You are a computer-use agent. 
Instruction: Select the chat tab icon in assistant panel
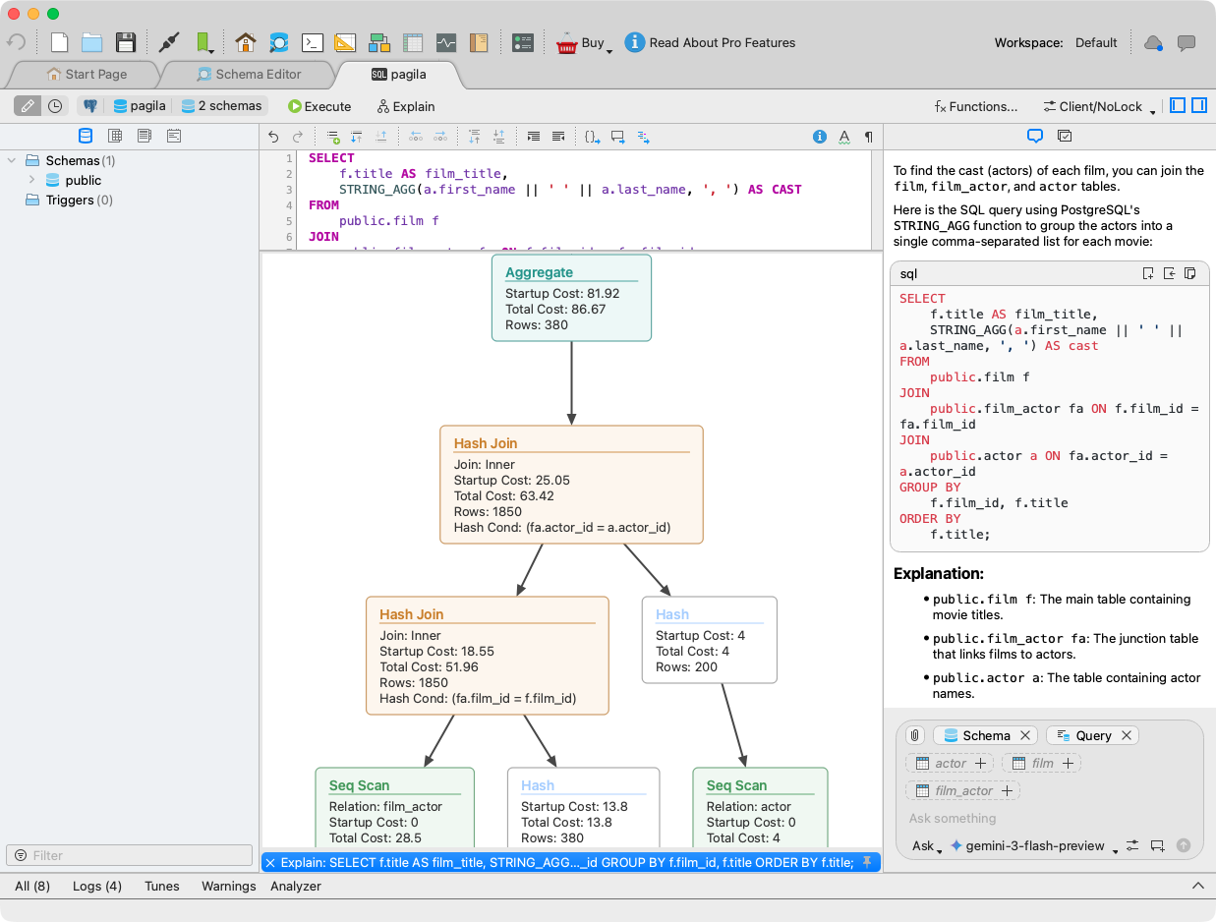[1035, 136]
